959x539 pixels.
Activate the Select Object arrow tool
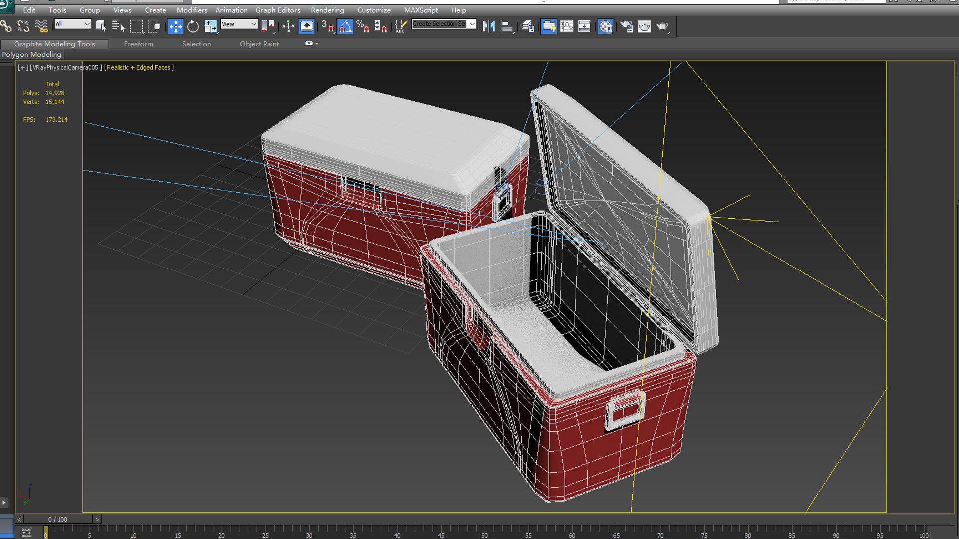tap(101, 26)
